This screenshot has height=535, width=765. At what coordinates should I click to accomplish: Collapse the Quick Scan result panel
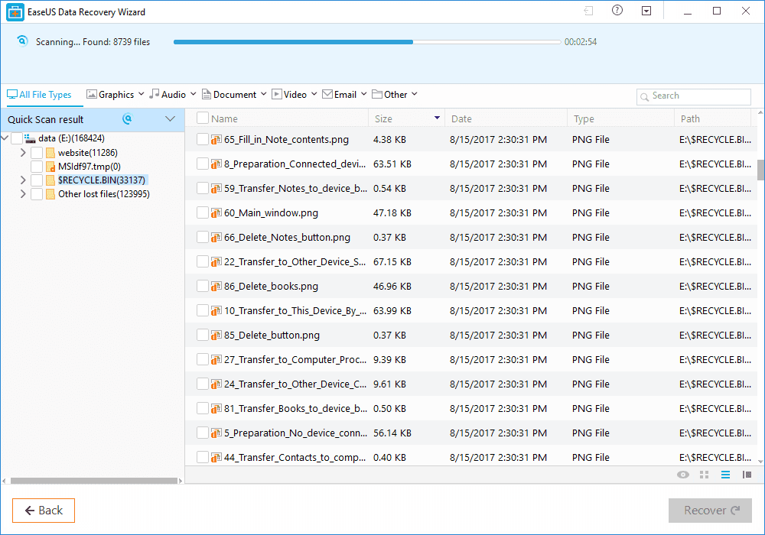point(170,119)
